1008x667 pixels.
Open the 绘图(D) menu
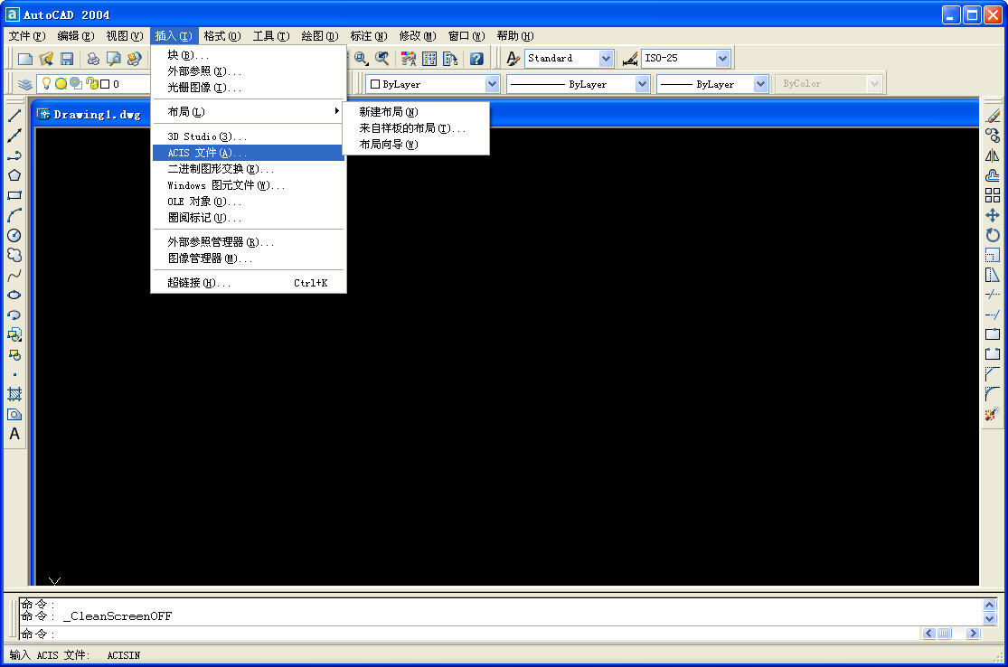[x=319, y=36]
